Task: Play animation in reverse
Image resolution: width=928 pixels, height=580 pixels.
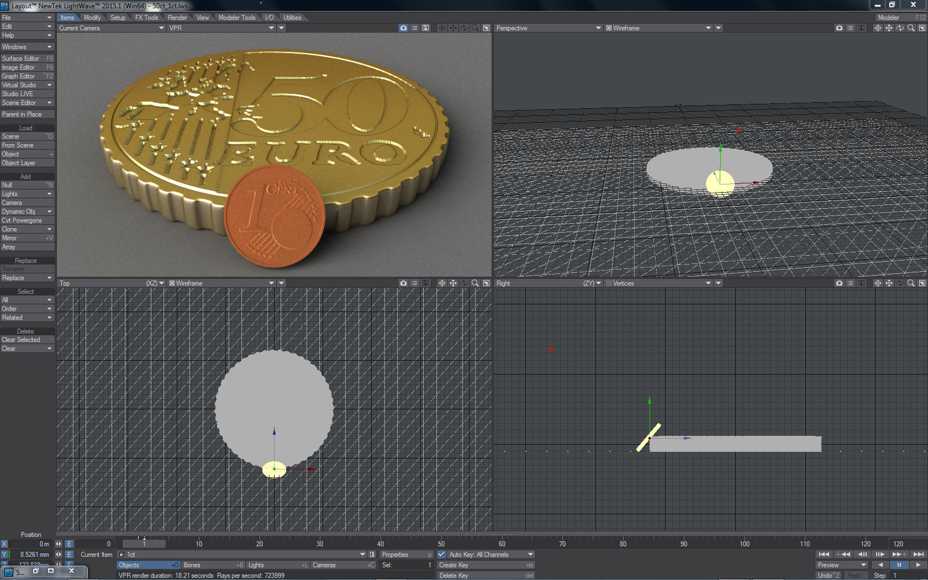Action: [880, 565]
